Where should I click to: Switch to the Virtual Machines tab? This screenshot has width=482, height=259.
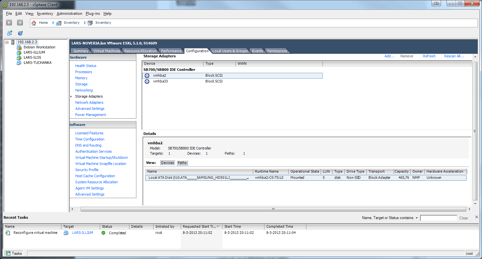pyautogui.click(x=106, y=51)
